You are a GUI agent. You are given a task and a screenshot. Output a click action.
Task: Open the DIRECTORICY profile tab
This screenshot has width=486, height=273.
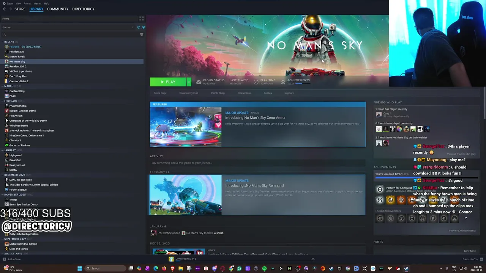point(83,9)
